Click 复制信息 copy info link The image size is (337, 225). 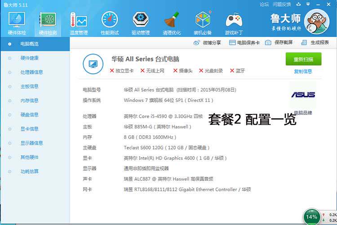click(x=303, y=71)
